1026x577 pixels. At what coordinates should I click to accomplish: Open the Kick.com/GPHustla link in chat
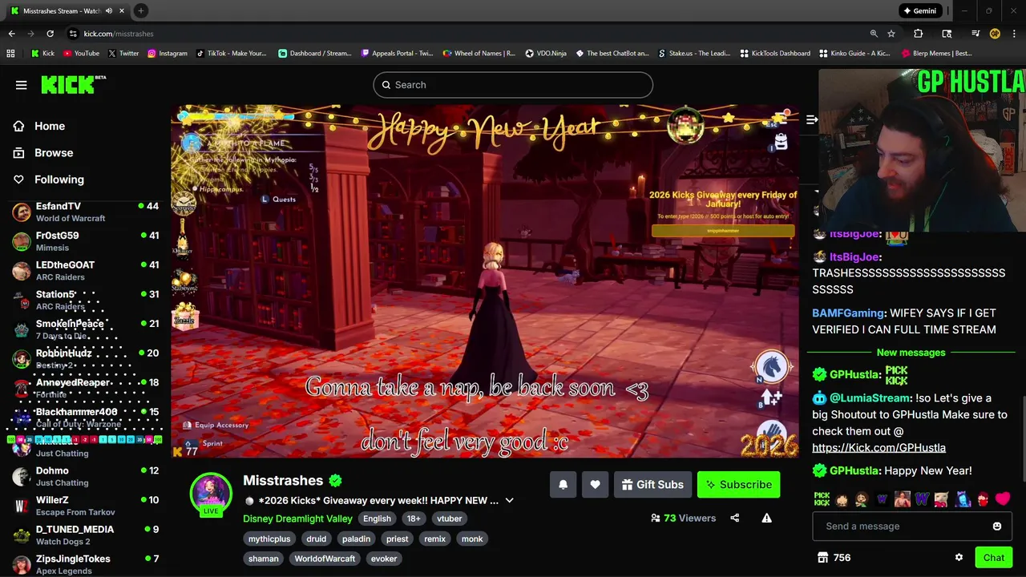click(879, 448)
